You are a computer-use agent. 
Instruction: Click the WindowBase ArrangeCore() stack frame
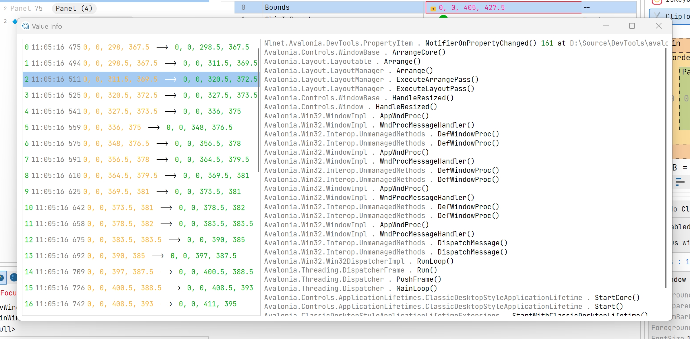(355, 52)
